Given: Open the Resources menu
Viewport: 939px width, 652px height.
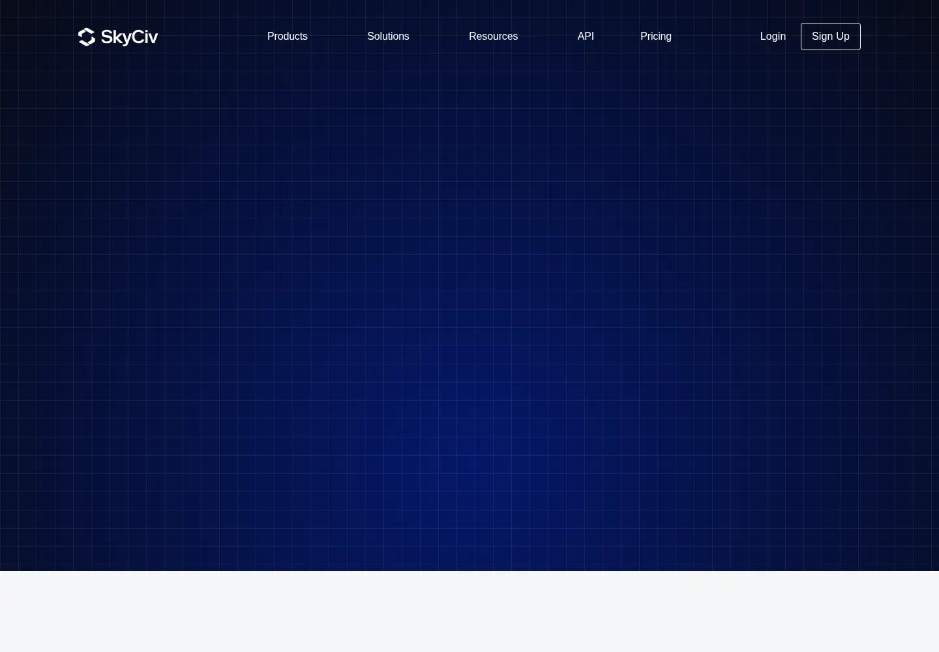Looking at the screenshot, I should point(493,37).
